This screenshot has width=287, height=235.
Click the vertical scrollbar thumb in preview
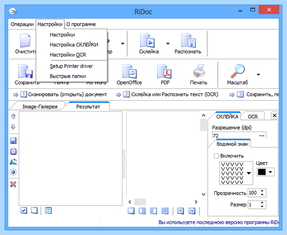tap(204, 125)
